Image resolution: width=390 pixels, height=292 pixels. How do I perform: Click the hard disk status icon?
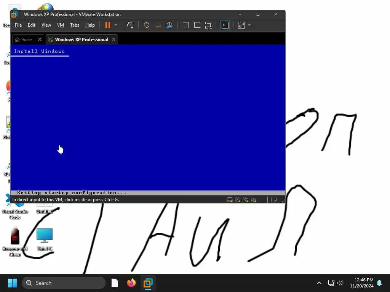229,200
